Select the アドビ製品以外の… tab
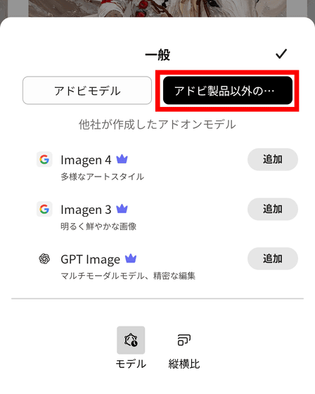The image size is (315, 394). (x=228, y=91)
